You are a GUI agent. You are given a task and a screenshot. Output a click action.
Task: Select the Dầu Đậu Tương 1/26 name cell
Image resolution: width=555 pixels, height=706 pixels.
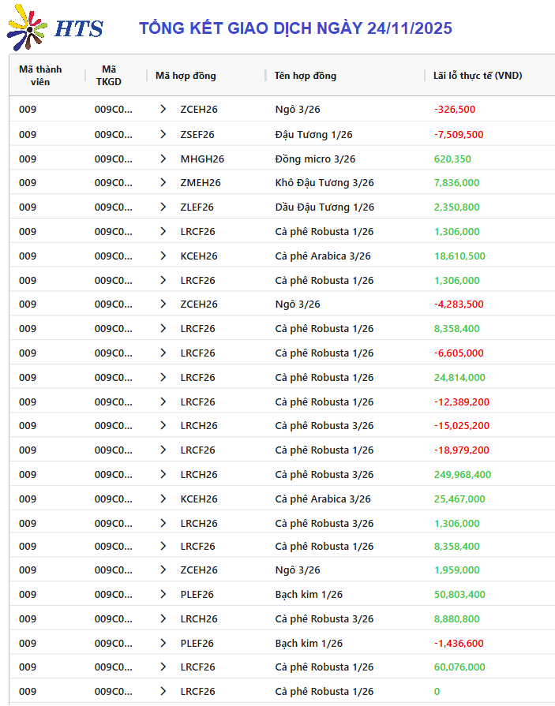pyautogui.click(x=324, y=207)
